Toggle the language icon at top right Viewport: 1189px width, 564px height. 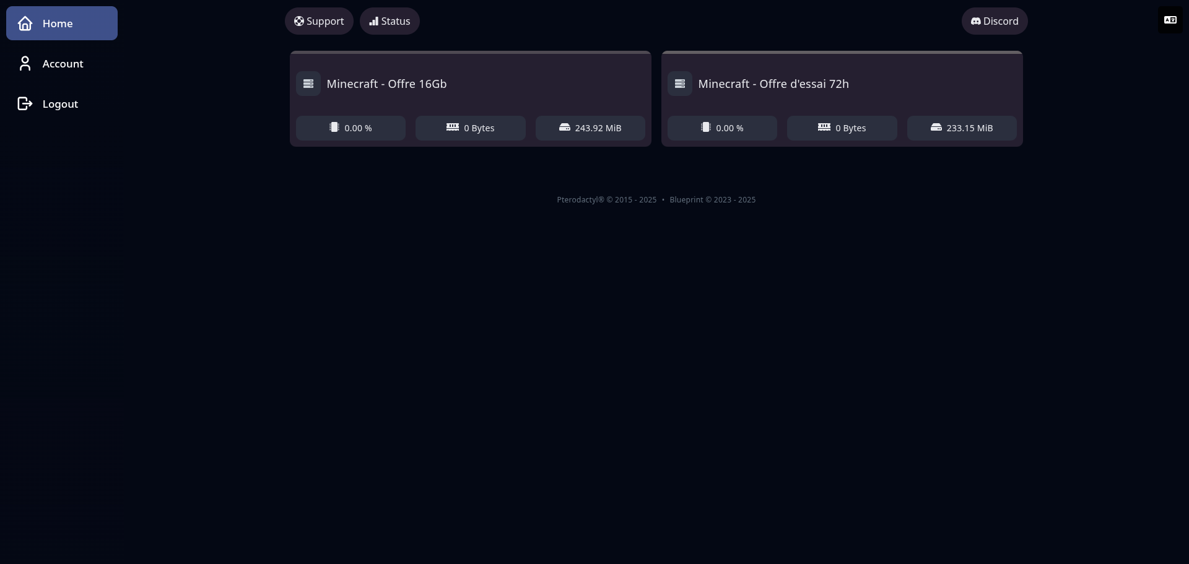pyautogui.click(x=1170, y=20)
